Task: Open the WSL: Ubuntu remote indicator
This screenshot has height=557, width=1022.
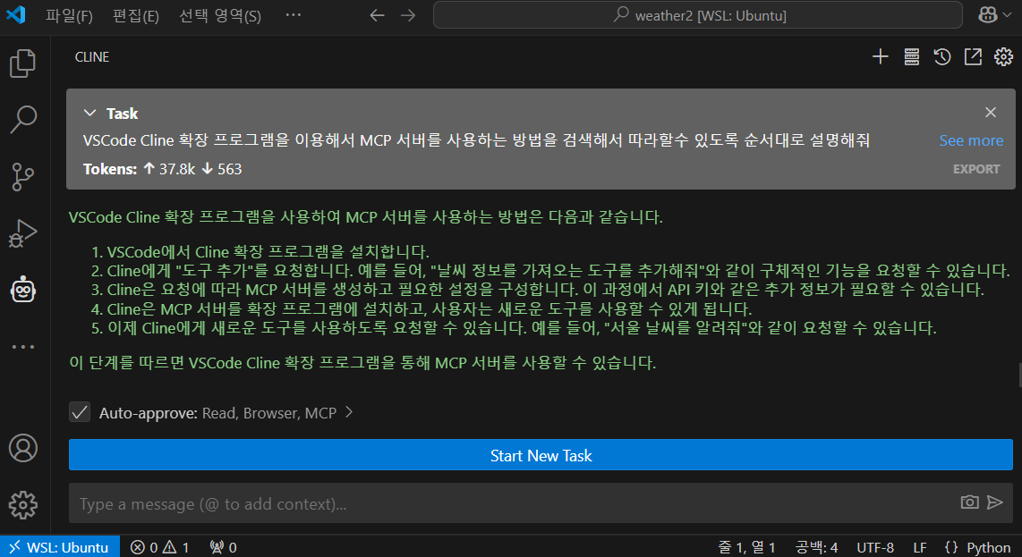Action: [60, 547]
